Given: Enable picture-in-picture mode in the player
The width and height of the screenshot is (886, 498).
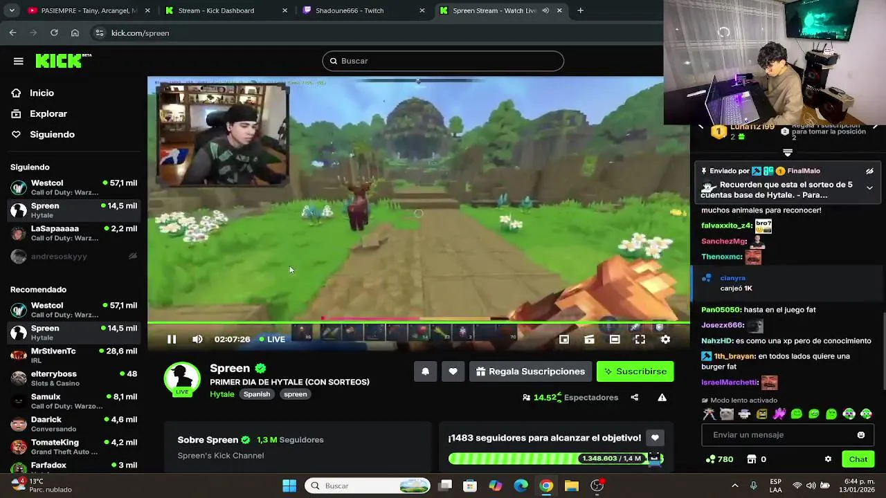Looking at the screenshot, I should 564,340.
